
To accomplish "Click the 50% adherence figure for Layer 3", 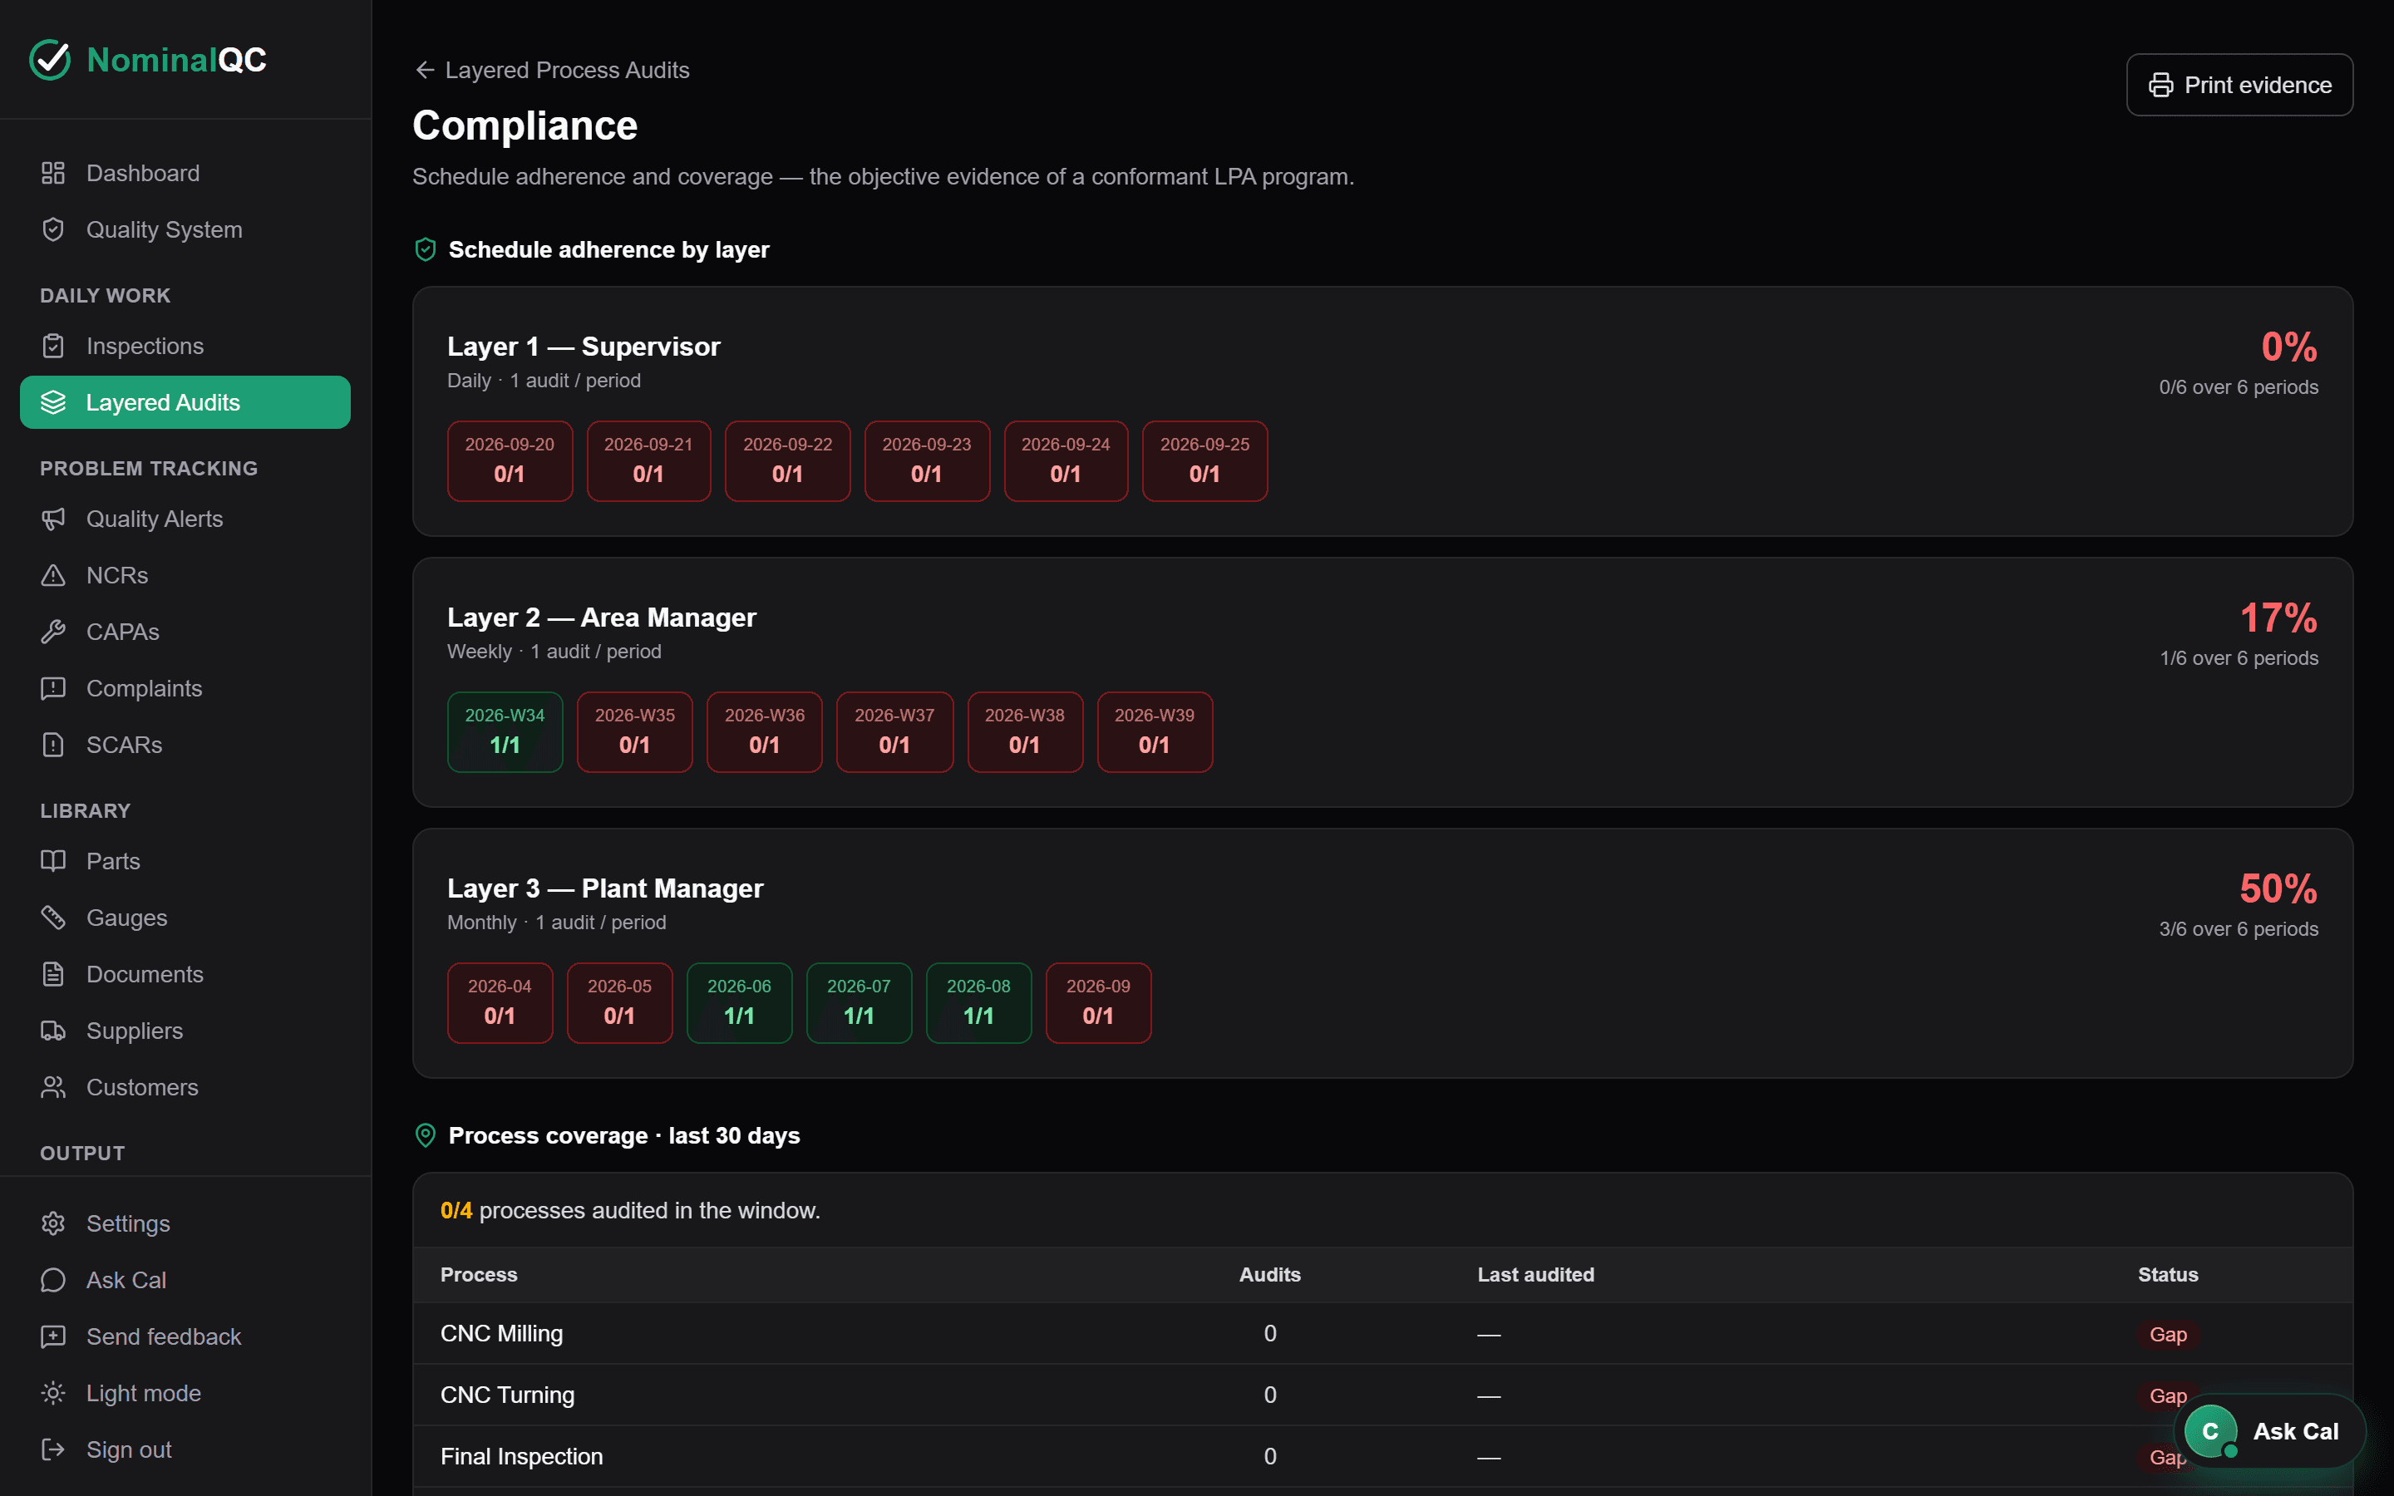I will pyautogui.click(x=2278, y=889).
